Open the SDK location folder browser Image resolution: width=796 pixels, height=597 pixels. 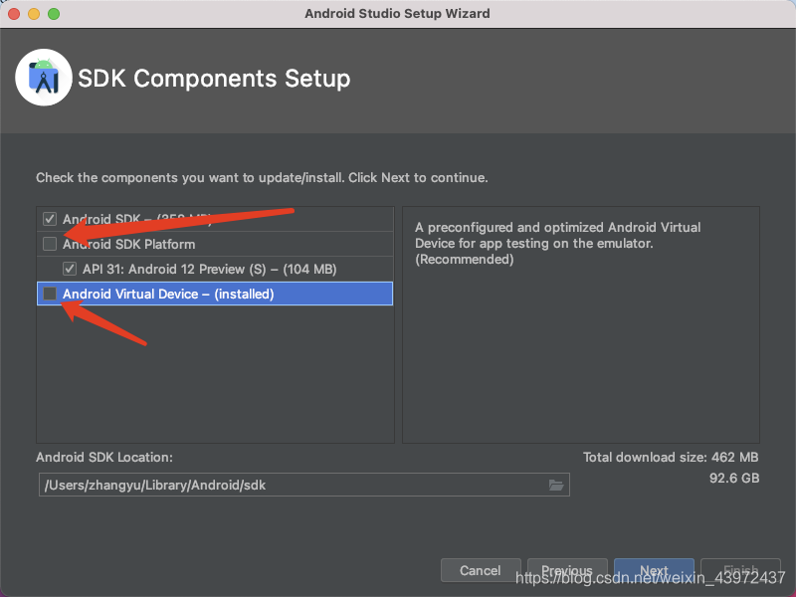(556, 485)
